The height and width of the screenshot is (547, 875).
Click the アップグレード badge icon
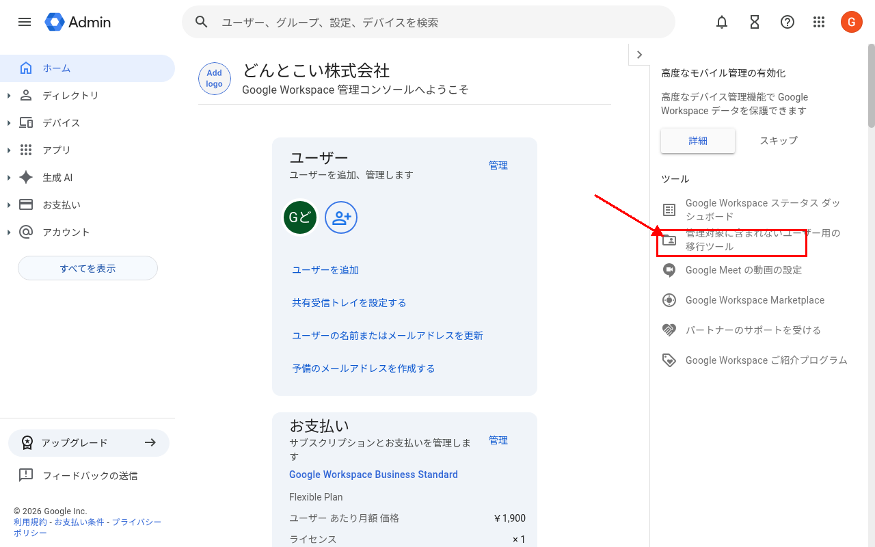[x=27, y=442]
